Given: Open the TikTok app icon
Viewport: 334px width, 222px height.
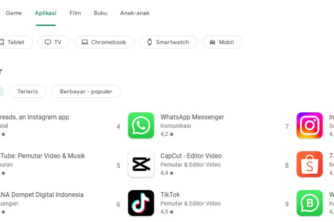Looking at the screenshot, I should tap(141, 203).
